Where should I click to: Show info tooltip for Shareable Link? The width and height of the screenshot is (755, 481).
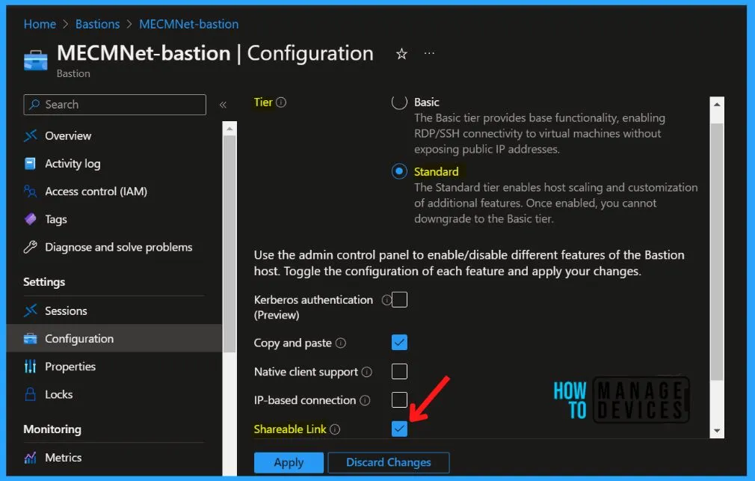(x=335, y=429)
